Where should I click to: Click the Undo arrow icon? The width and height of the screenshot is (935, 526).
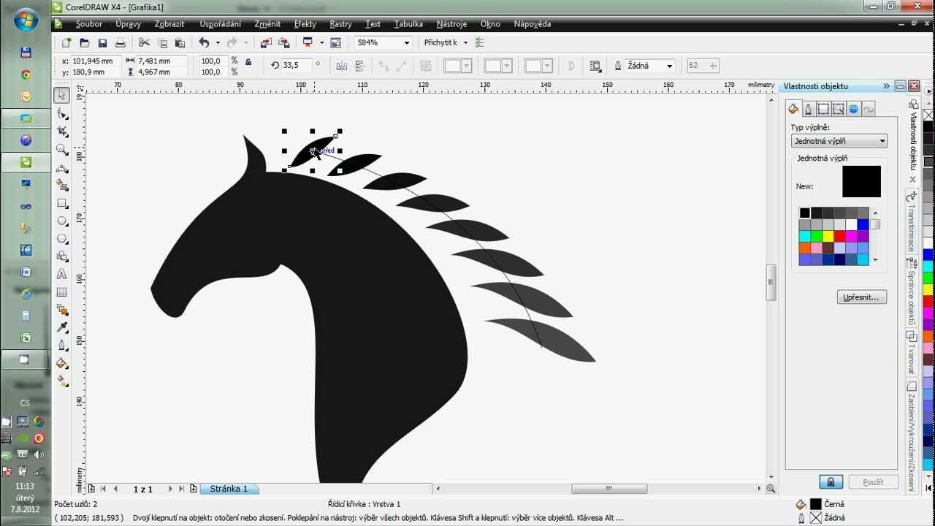click(x=204, y=43)
